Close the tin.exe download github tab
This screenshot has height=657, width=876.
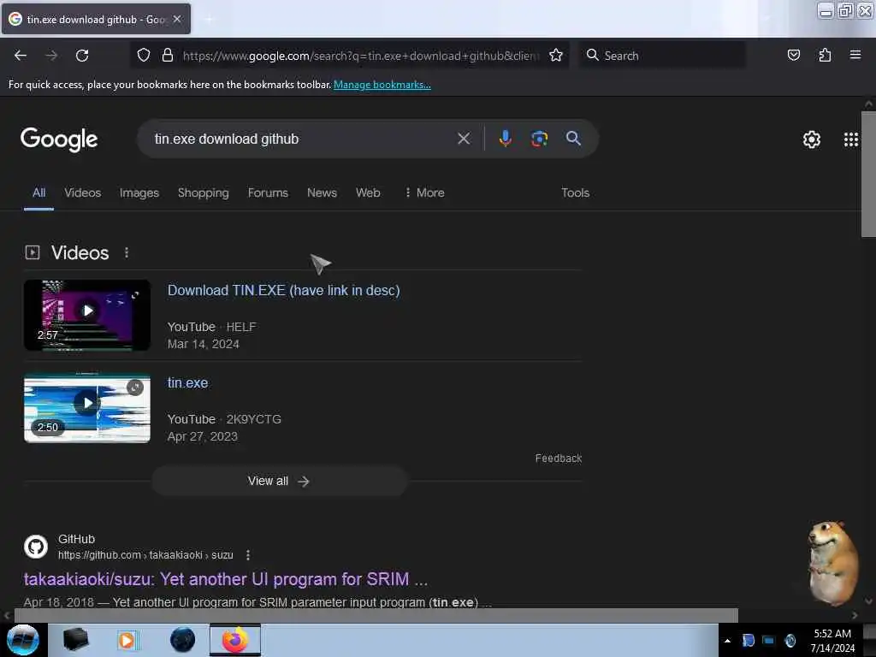coord(177,19)
